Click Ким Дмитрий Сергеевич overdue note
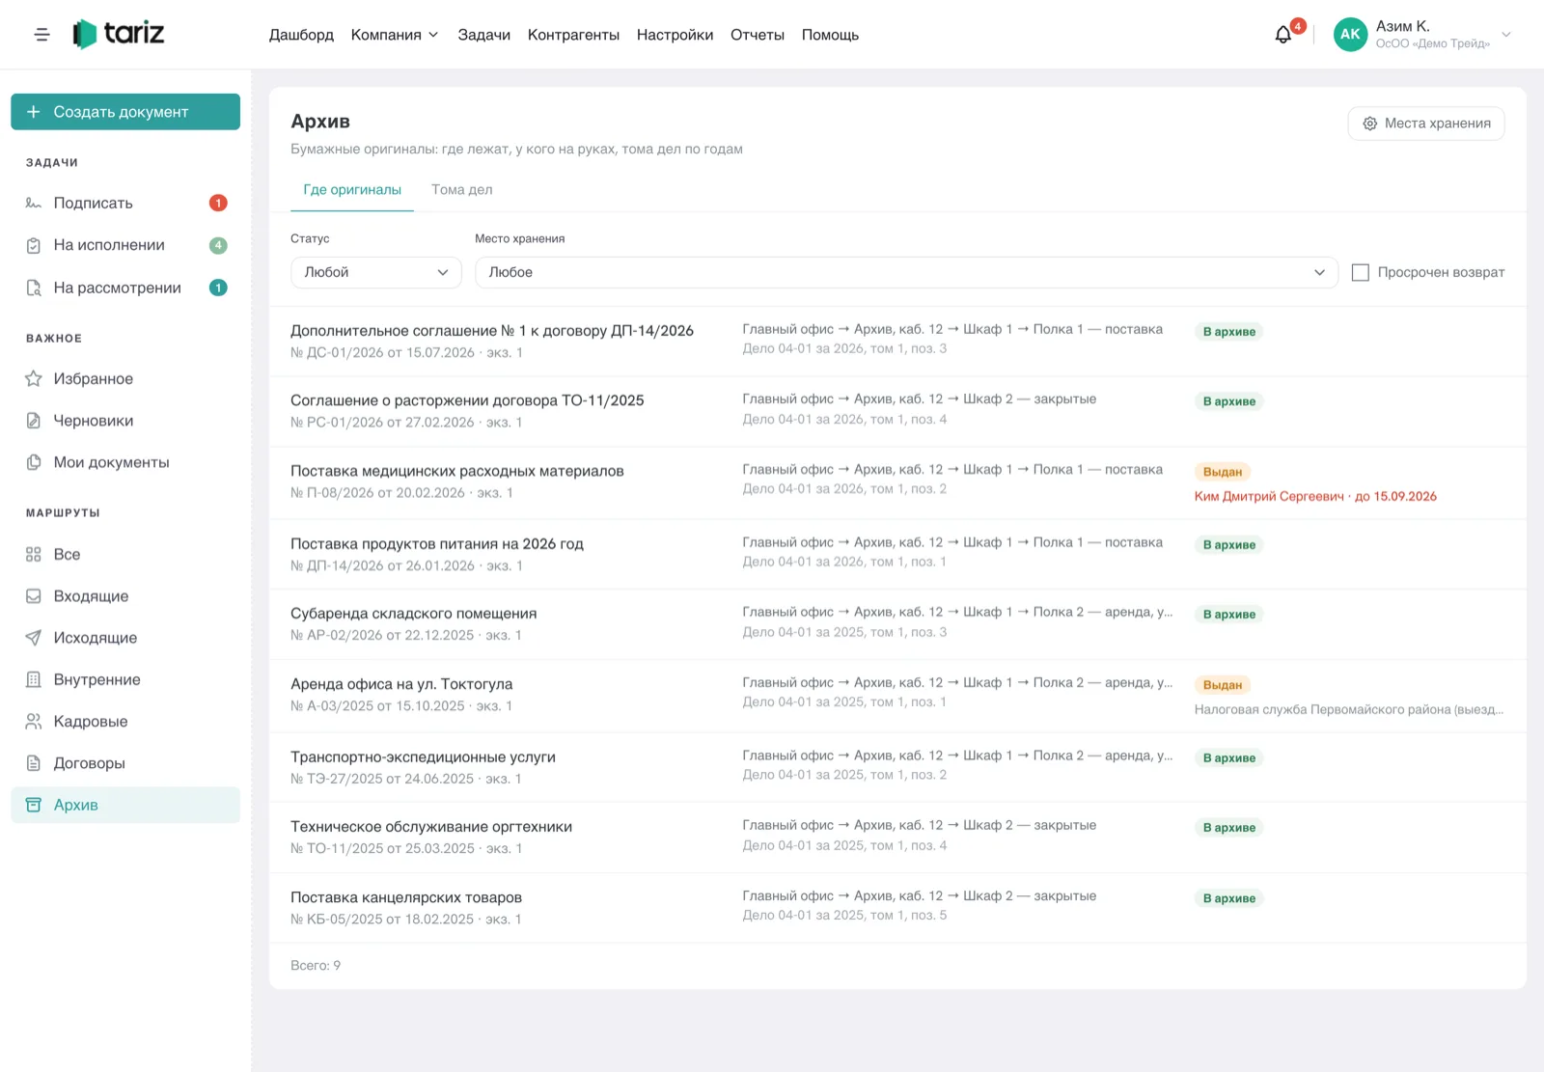The height and width of the screenshot is (1072, 1544). coord(1315,496)
